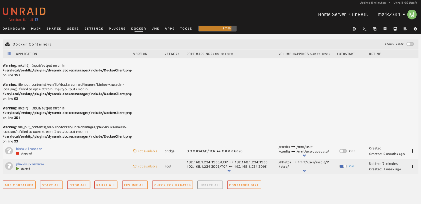The width and height of the screenshot is (421, 204).
Task: Click the red stopped status square
Action: pos(17,154)
